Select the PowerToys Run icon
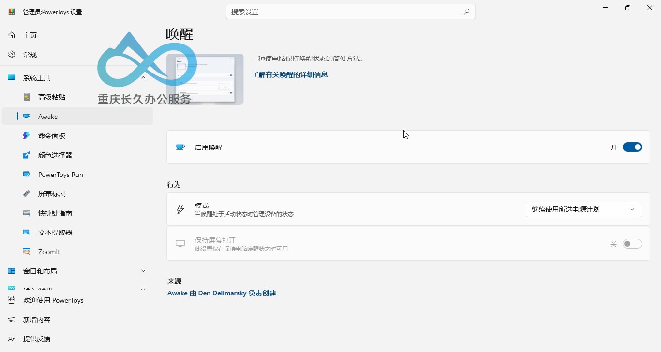Viewport: 661px width, 352px height. coord(27,175)
